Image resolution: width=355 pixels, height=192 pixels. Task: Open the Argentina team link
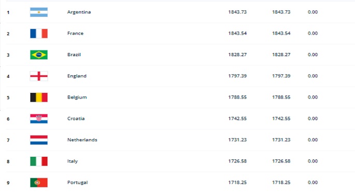(x=79, y=12)
